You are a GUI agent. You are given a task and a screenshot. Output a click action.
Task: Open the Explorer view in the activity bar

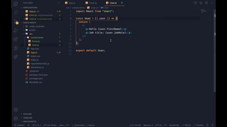16,4
